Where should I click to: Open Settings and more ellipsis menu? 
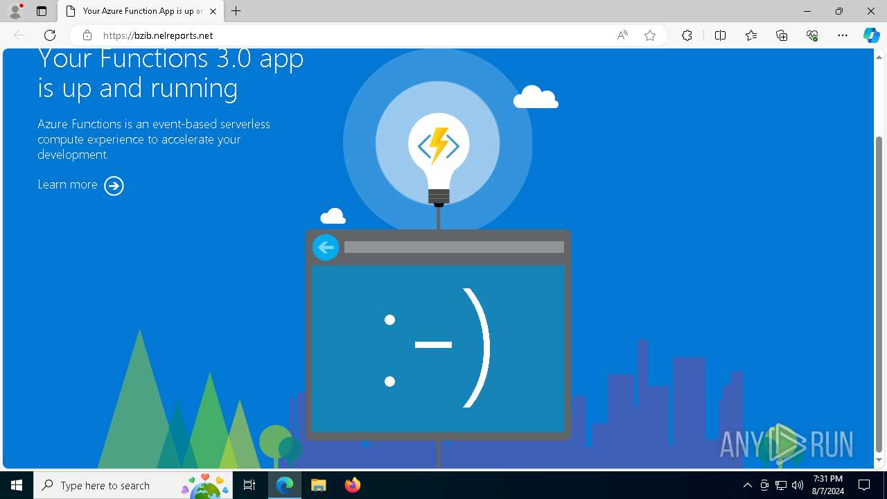[x=843, y=35]
